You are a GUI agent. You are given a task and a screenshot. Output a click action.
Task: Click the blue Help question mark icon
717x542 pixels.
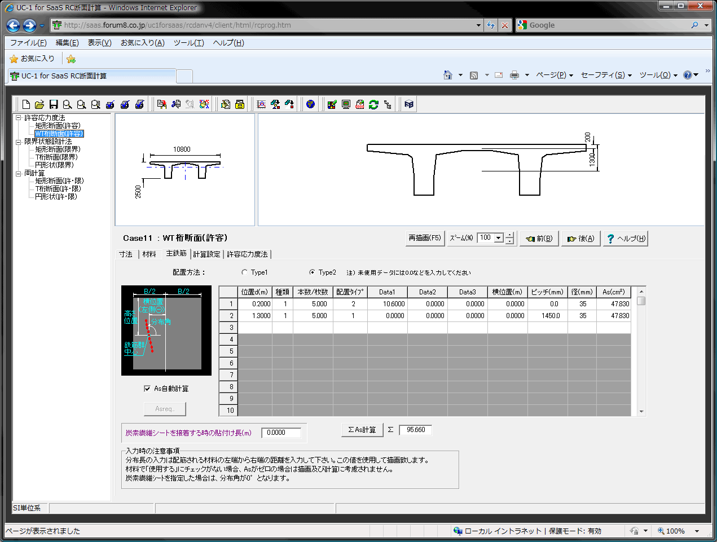pyautogui.click(x=688, y=75)
